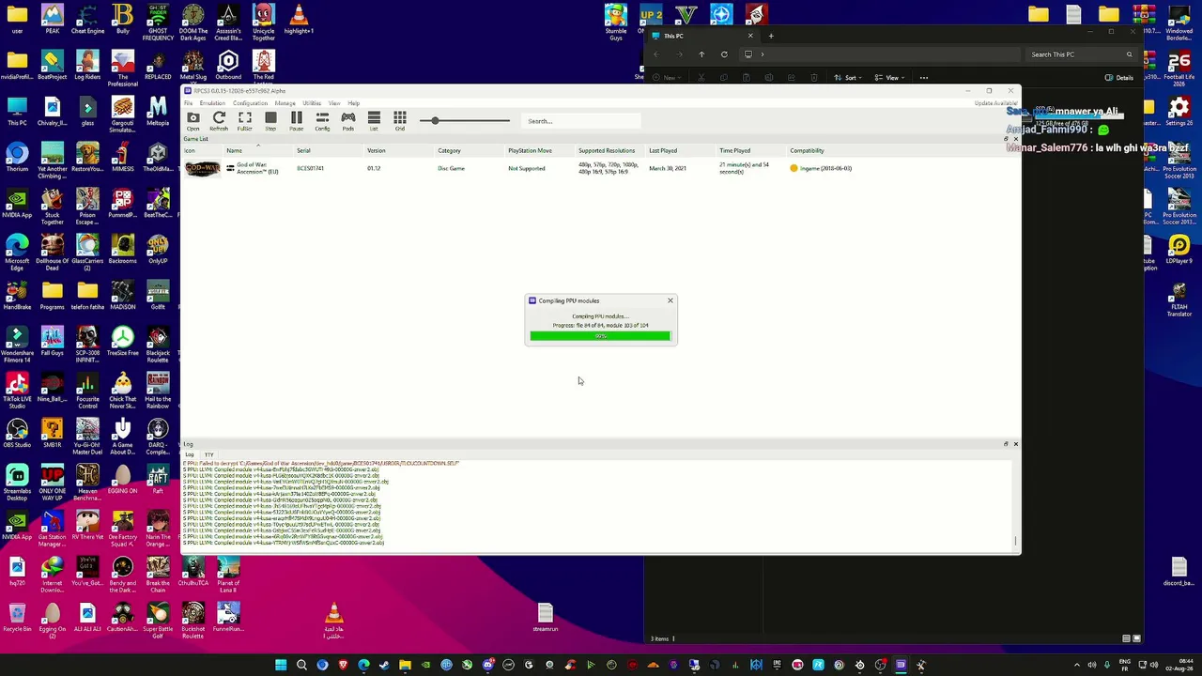Open the View menu in RPCS3
This screenshot has width=1202, height=676.
(334, 103)
